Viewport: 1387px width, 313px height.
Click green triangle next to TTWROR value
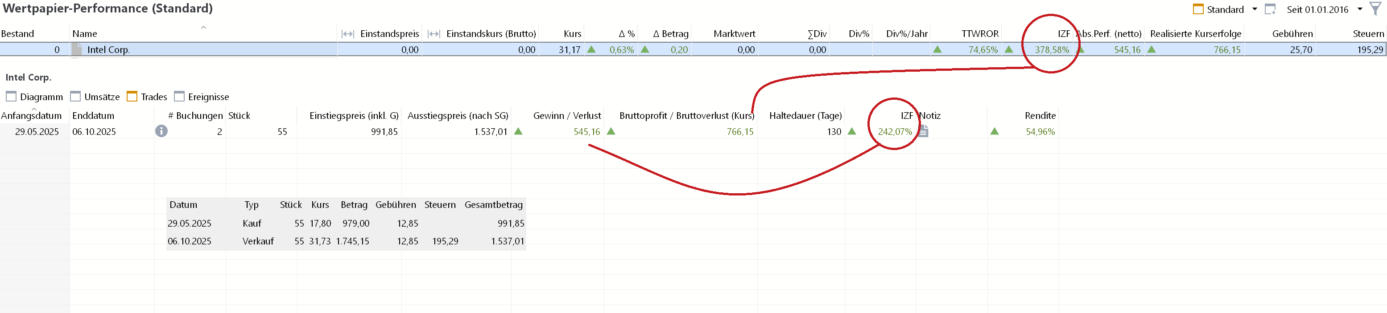(937, 49)
